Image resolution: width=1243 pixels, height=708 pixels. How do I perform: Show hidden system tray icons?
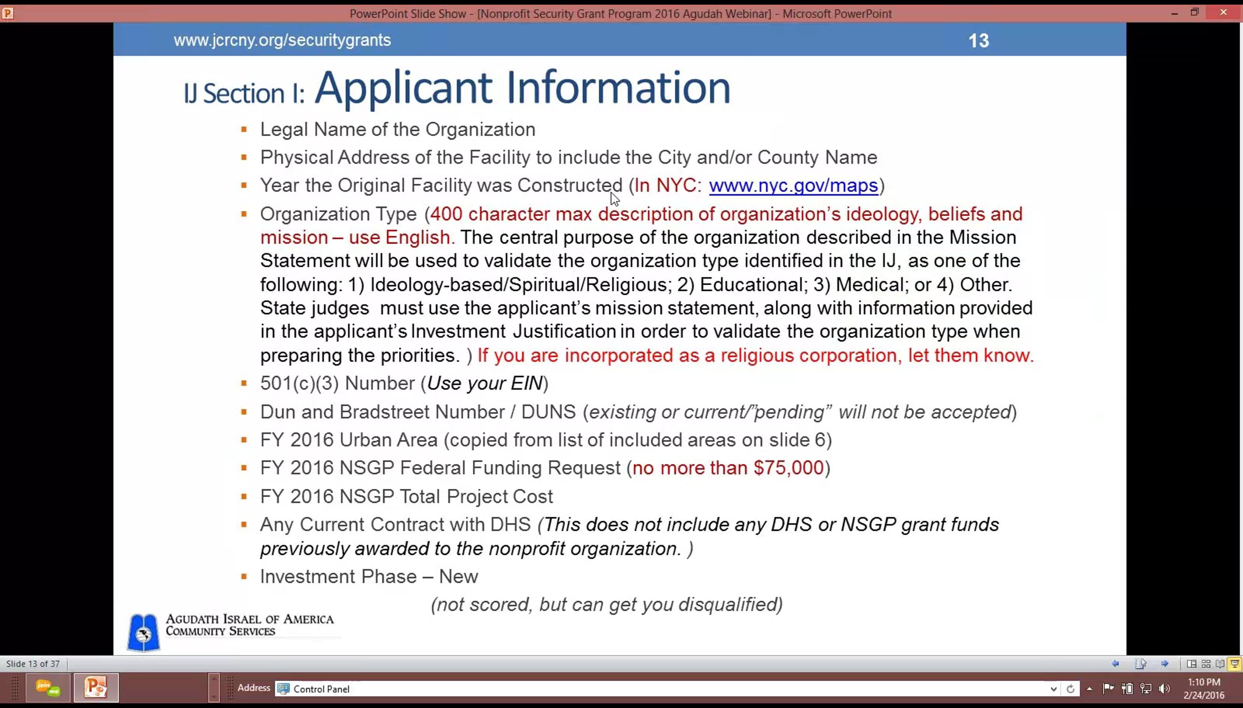click(1090, 689)
